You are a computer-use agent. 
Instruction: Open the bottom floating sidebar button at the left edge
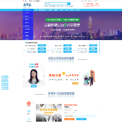(x=5, y=88)
